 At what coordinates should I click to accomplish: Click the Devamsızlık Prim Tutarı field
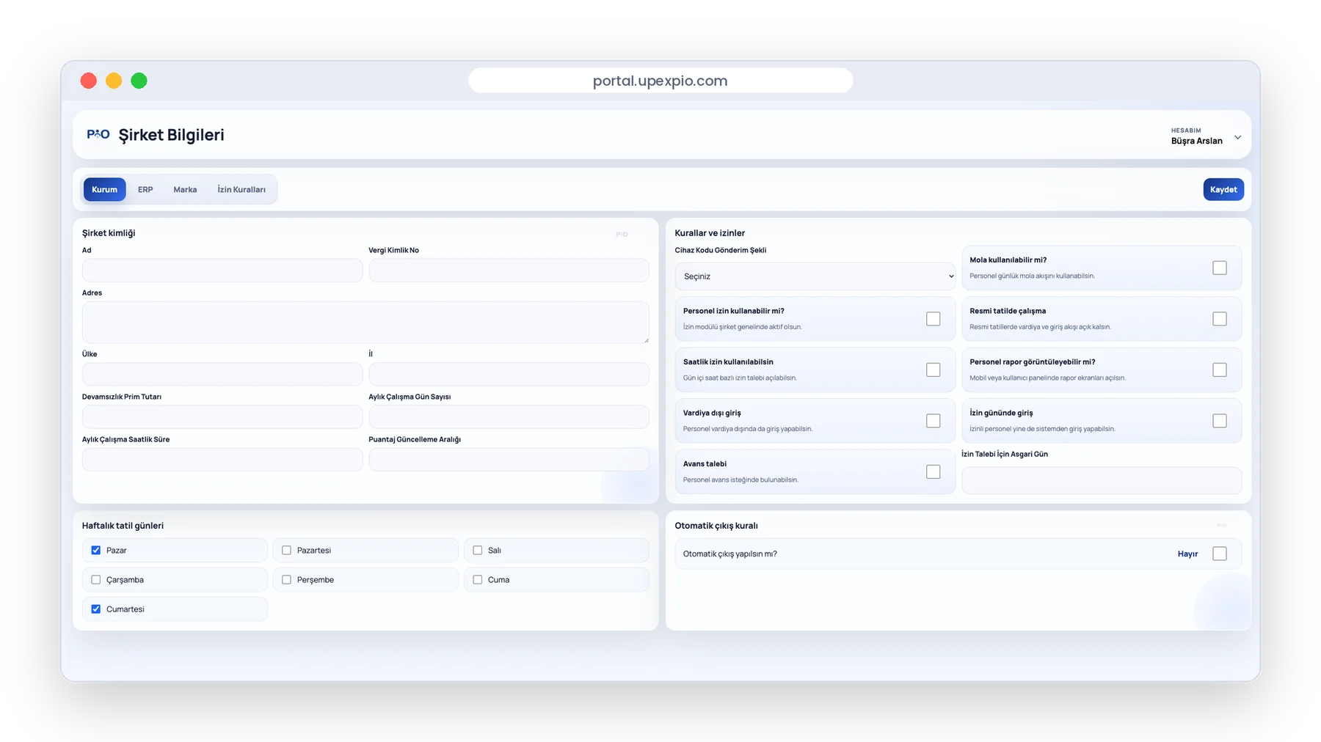[x=222, y=416]
